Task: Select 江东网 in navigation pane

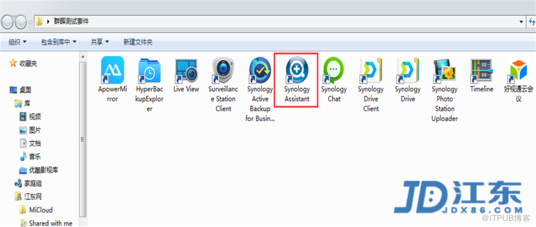Action: 28,197
